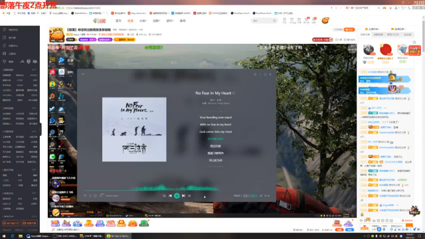
Task: Open the 直播 nav item in orange
Action: click(x=130, y=21)
